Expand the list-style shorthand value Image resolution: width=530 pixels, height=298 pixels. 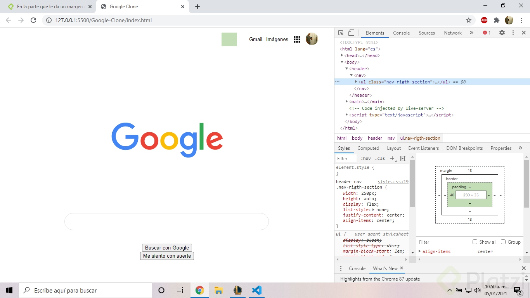(x=374, y=210)
